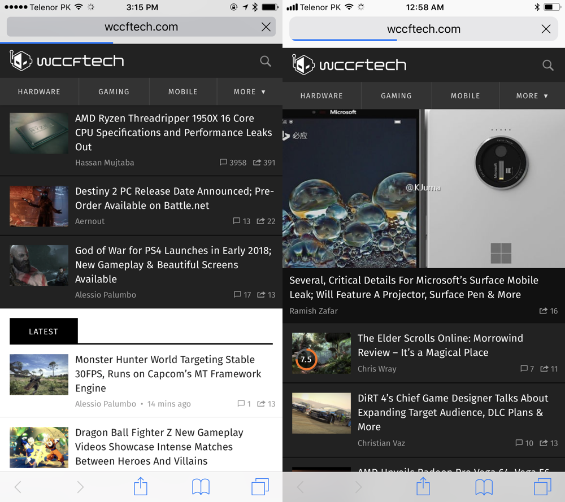Open Bookmarks in right Safari toolbar
Viewport: 565px width, 502px height.
coord(484,487)
